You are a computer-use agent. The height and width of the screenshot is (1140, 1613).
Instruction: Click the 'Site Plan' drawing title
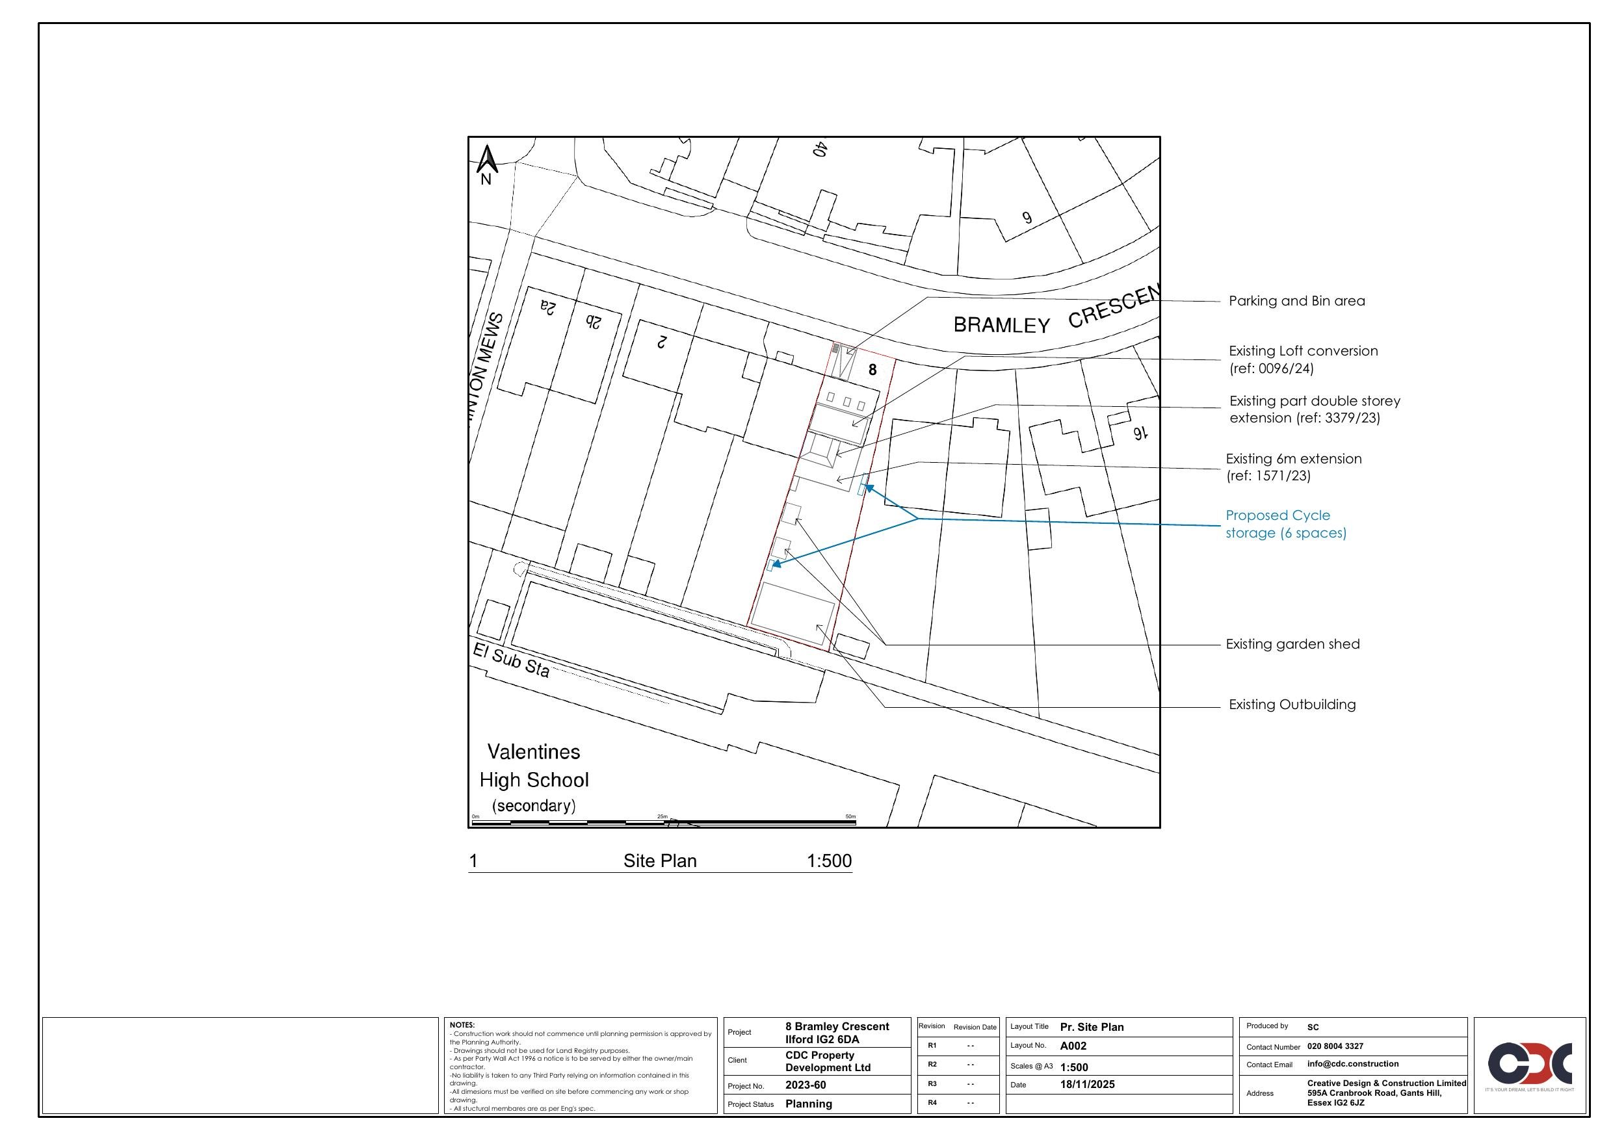tap(660, 861)
